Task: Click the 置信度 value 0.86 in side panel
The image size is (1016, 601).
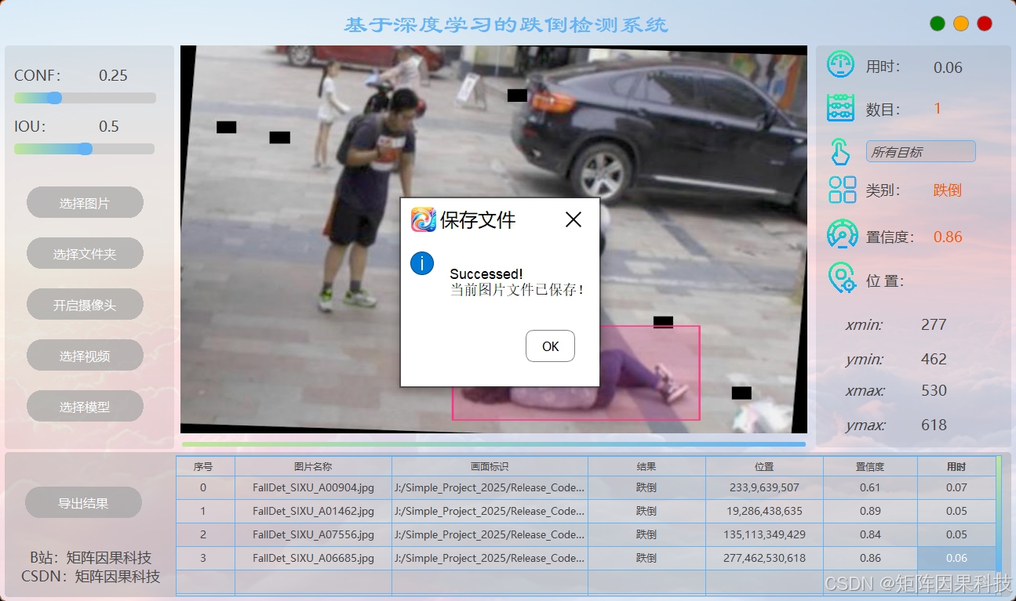Action: click(x=948, y=237)
